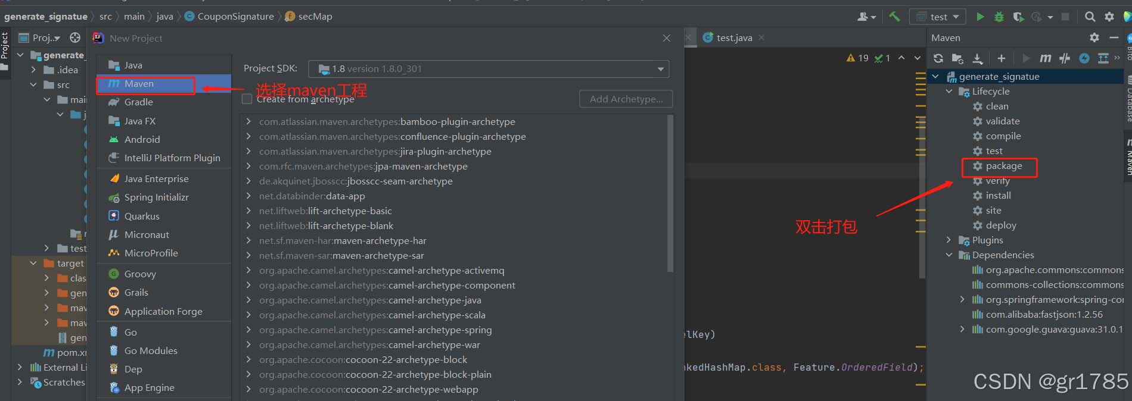Select the compile lifecycle goal
The image size is (1132, 401).
tap(1003, 136)
